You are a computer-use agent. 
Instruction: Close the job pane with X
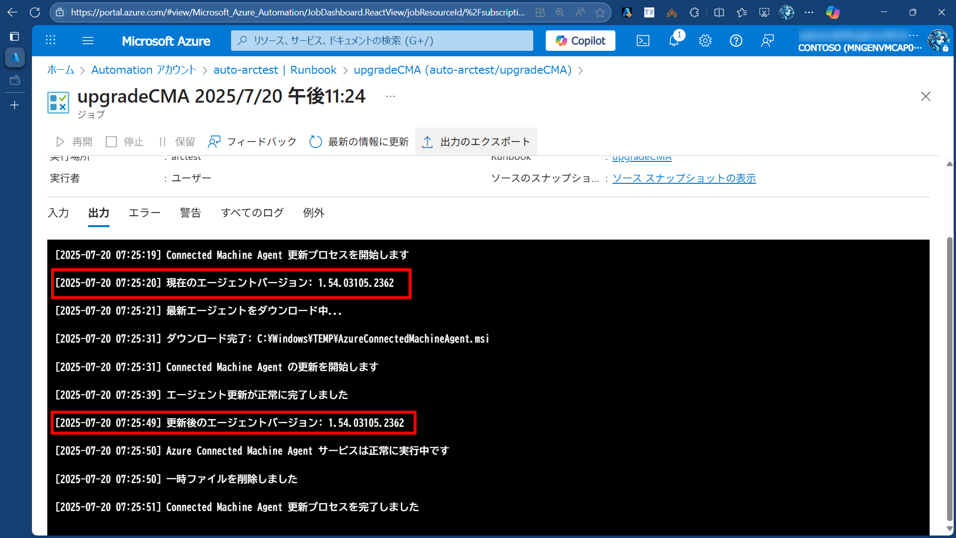(x=926, y=96)
